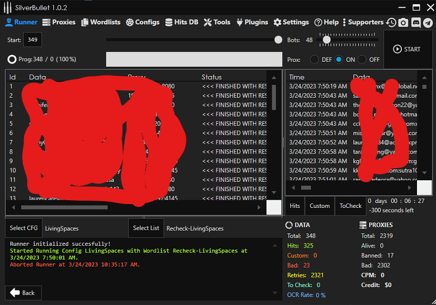Click the Id column header
The height and width of the screenshot is (305, 436).
coord(13,77)
